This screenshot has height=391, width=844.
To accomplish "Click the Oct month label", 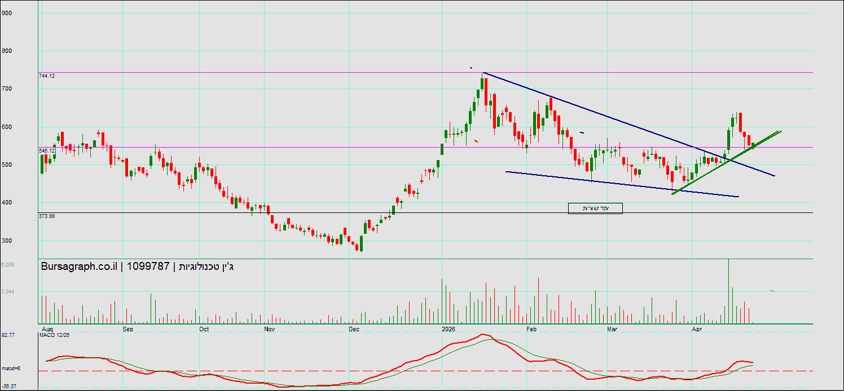I will [204, 328].
